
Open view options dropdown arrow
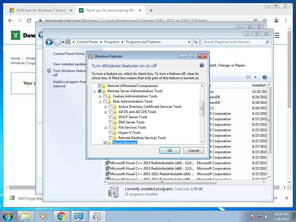(x=255, y=77)
